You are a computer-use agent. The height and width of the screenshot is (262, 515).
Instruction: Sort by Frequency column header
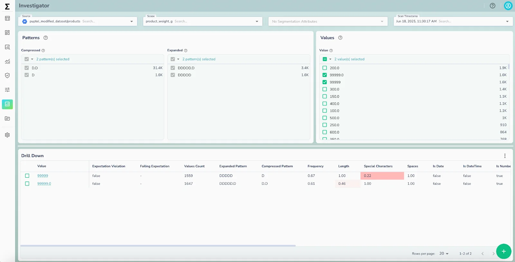coord(315,166)
